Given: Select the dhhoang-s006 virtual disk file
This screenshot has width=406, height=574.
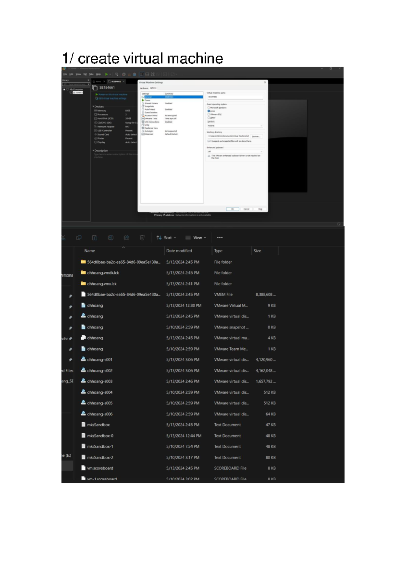Looking at the screenshot, I should coord(178,414).
